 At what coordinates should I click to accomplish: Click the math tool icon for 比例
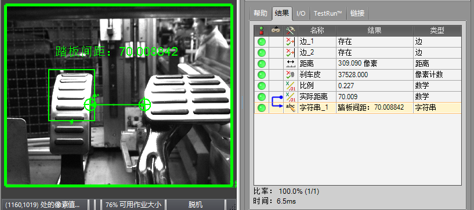pos(291,85)
